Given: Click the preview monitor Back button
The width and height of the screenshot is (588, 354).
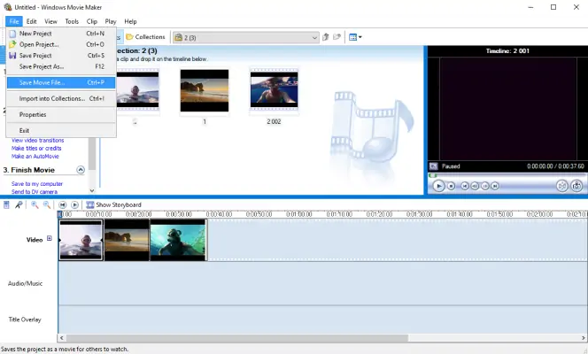Looking at the screenshot, I should click(x=465, y=186).
